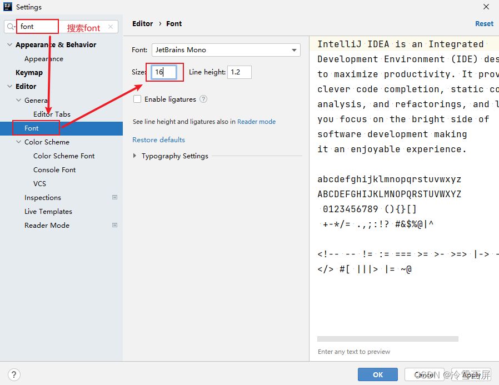This screenshot has width=499, height=385.
Task: Click the search magnifier icon
Action: point(10,27)
